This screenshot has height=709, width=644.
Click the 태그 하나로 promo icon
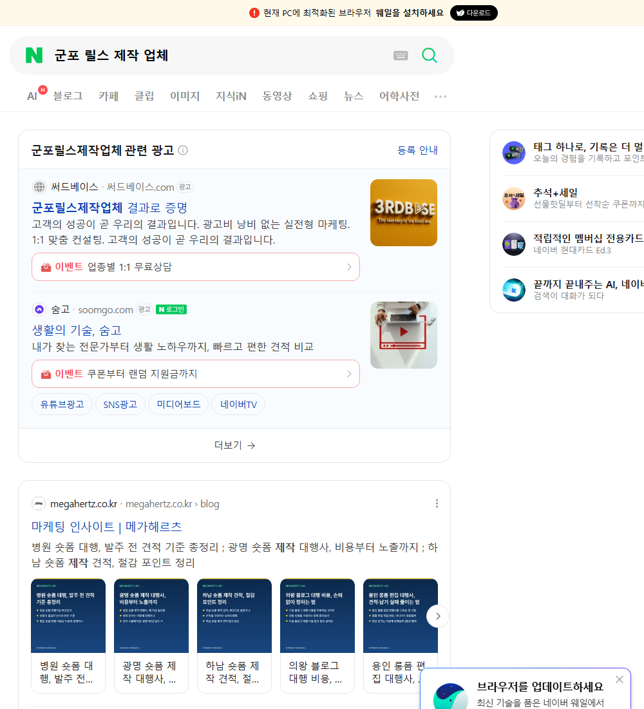pos(514,152)
